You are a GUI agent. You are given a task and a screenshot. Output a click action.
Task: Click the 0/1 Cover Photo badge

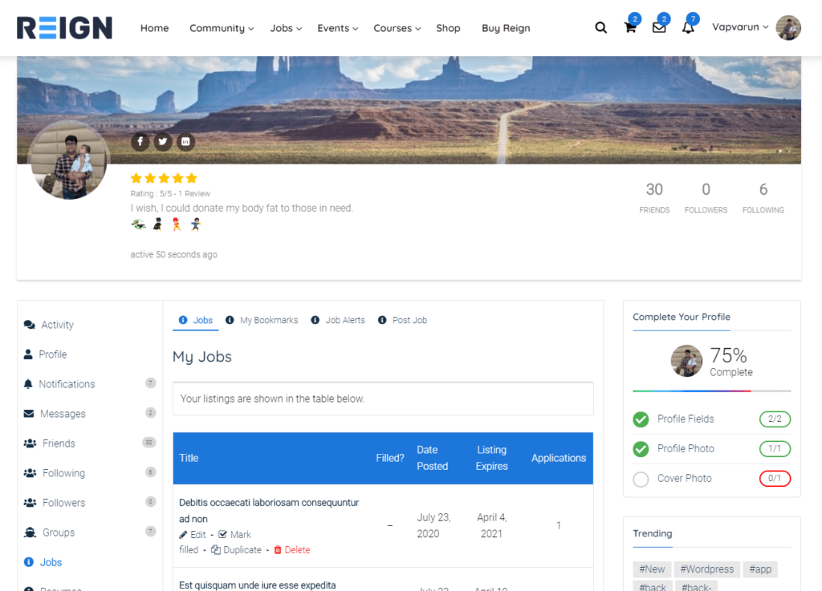775,478
